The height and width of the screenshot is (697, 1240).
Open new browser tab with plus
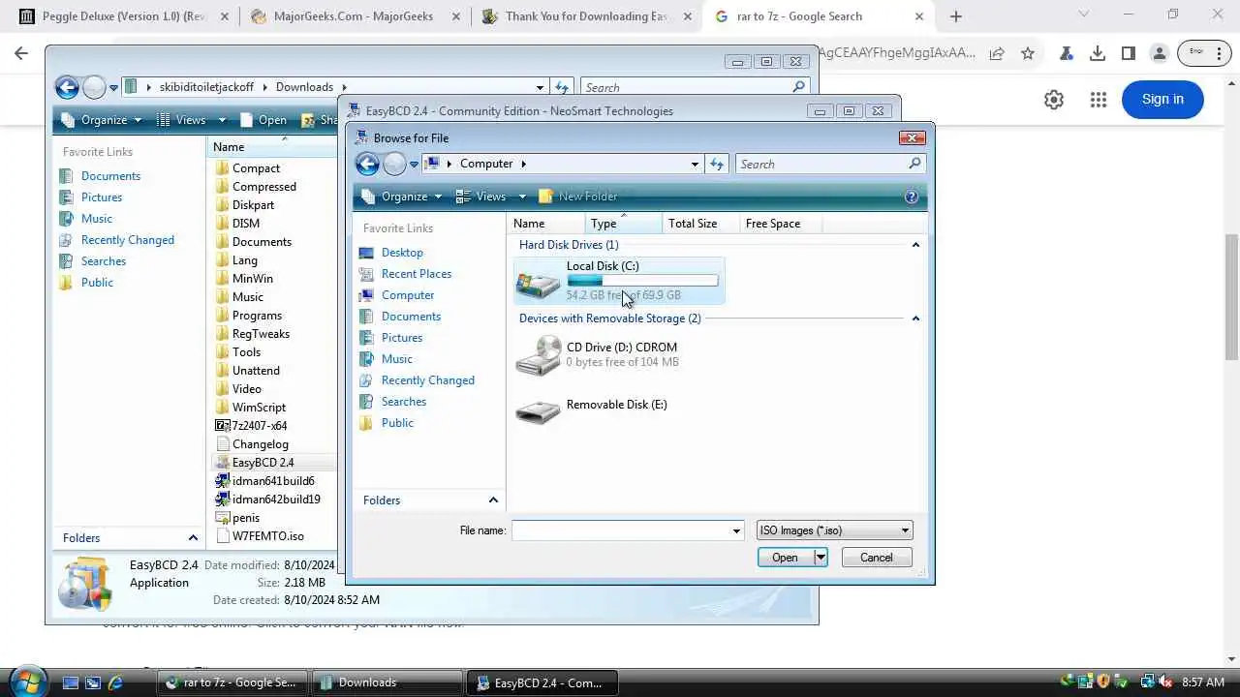[956, 16]
